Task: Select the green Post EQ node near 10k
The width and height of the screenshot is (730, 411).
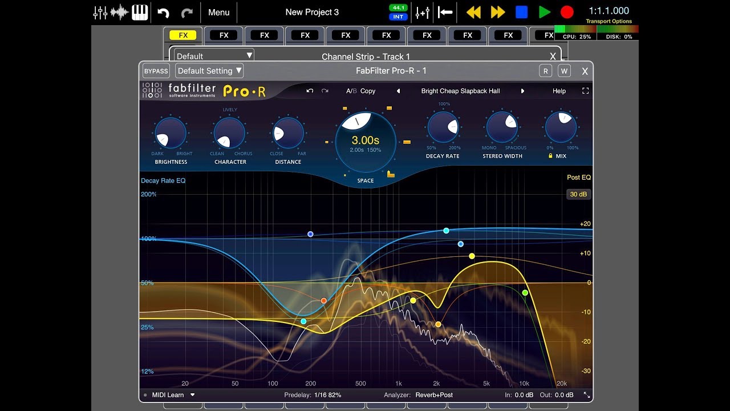Action: coord(525,293)
